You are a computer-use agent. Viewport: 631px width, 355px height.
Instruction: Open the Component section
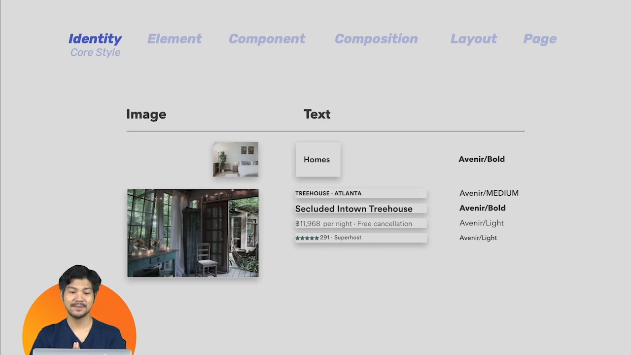267,39
